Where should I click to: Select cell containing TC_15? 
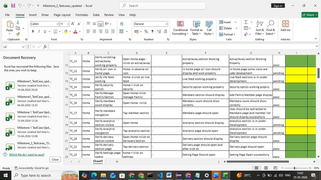coord(75,95)
